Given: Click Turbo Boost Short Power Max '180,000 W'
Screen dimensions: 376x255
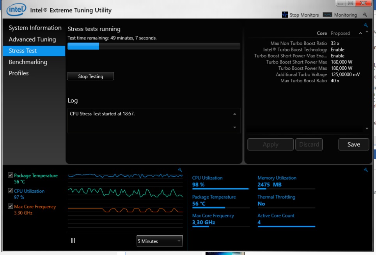Looking at the screenshot, I should [x=341, y=62].
